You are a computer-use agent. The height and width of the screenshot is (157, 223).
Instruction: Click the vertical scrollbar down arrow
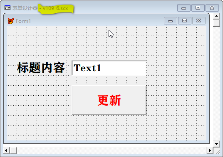click(x=216, y=144)
